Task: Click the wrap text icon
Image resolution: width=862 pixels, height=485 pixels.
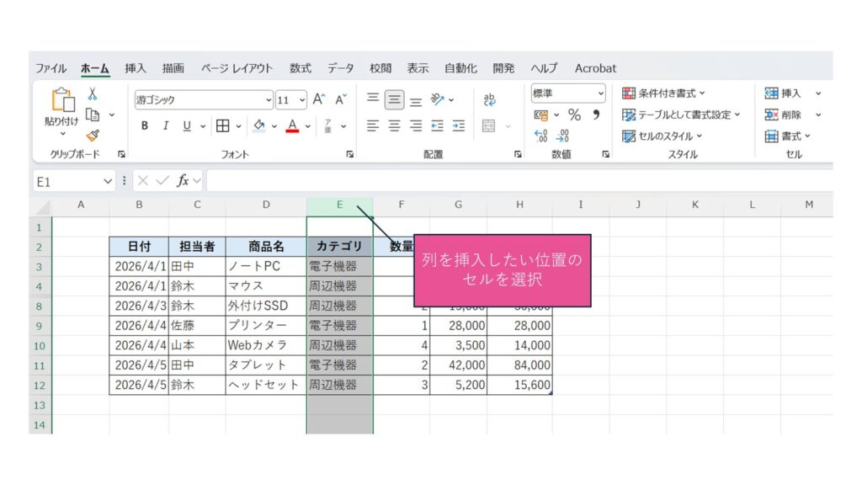Action: [489, 99]
